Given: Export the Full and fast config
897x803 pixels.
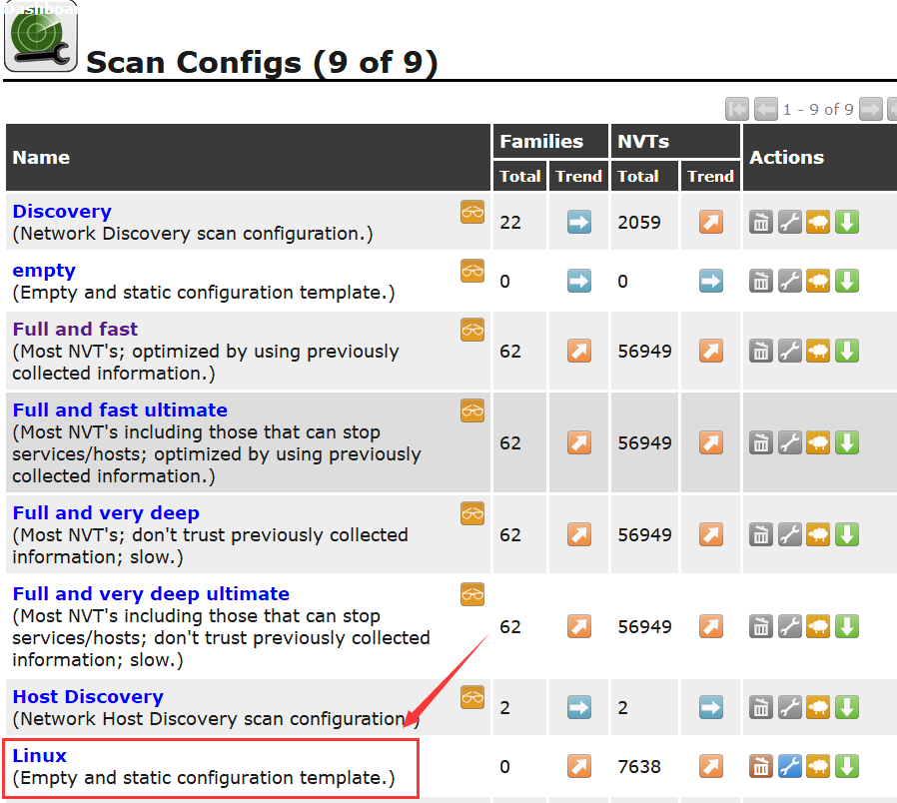Looking at the screenshot, I should (847, 352).
